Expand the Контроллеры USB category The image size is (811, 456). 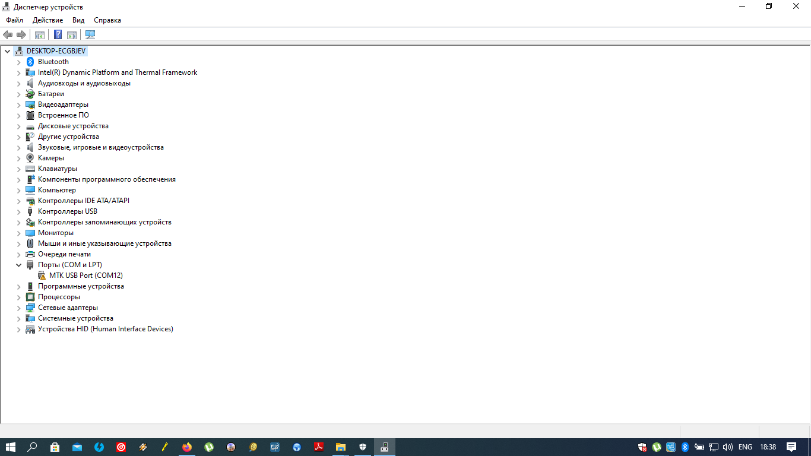18,212
